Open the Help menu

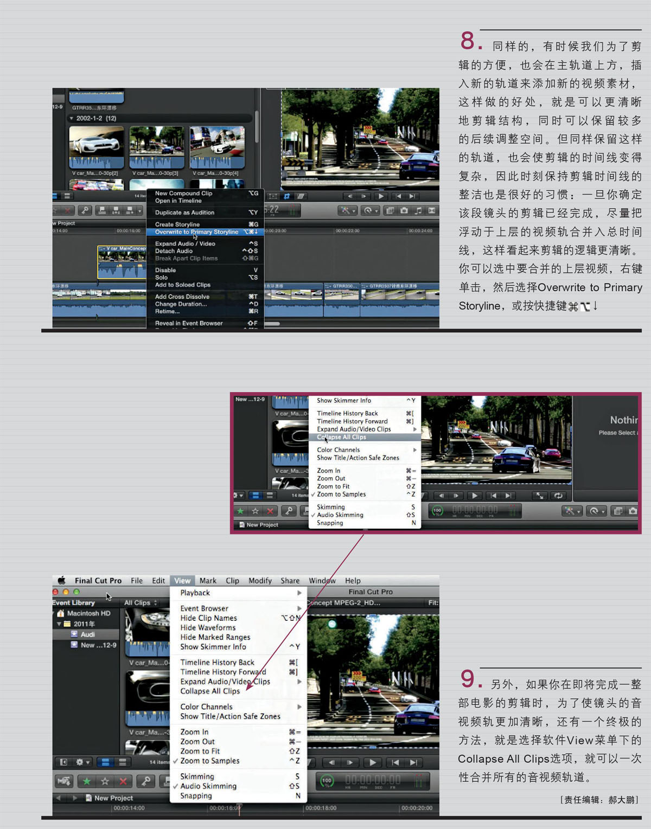tap(353, 581)
